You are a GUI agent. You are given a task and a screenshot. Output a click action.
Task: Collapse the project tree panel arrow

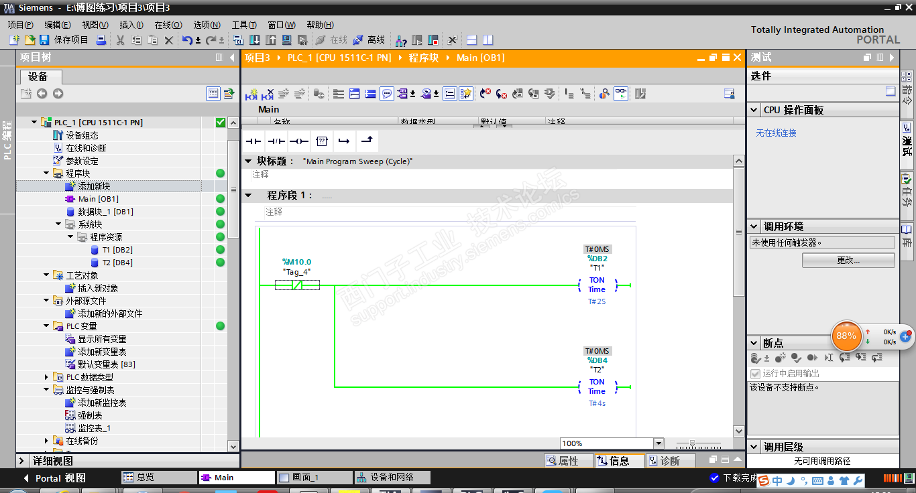pyautogui.click(x=232, y=58)
